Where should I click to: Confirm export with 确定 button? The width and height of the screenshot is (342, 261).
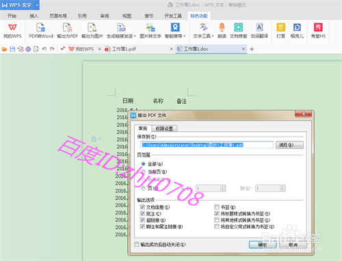point(263,245)
